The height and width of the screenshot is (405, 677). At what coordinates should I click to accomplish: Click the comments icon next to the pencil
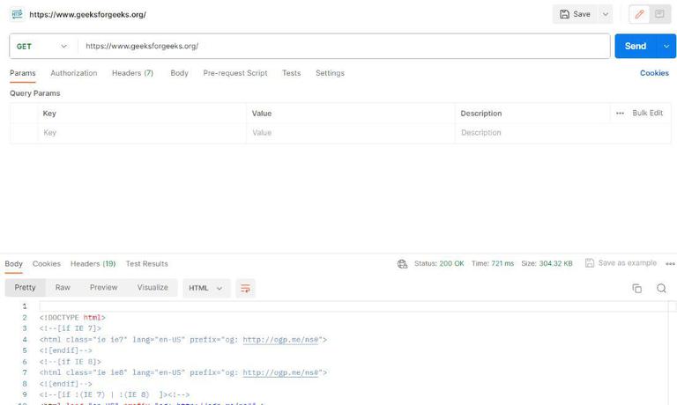click(x=659, y=14)
